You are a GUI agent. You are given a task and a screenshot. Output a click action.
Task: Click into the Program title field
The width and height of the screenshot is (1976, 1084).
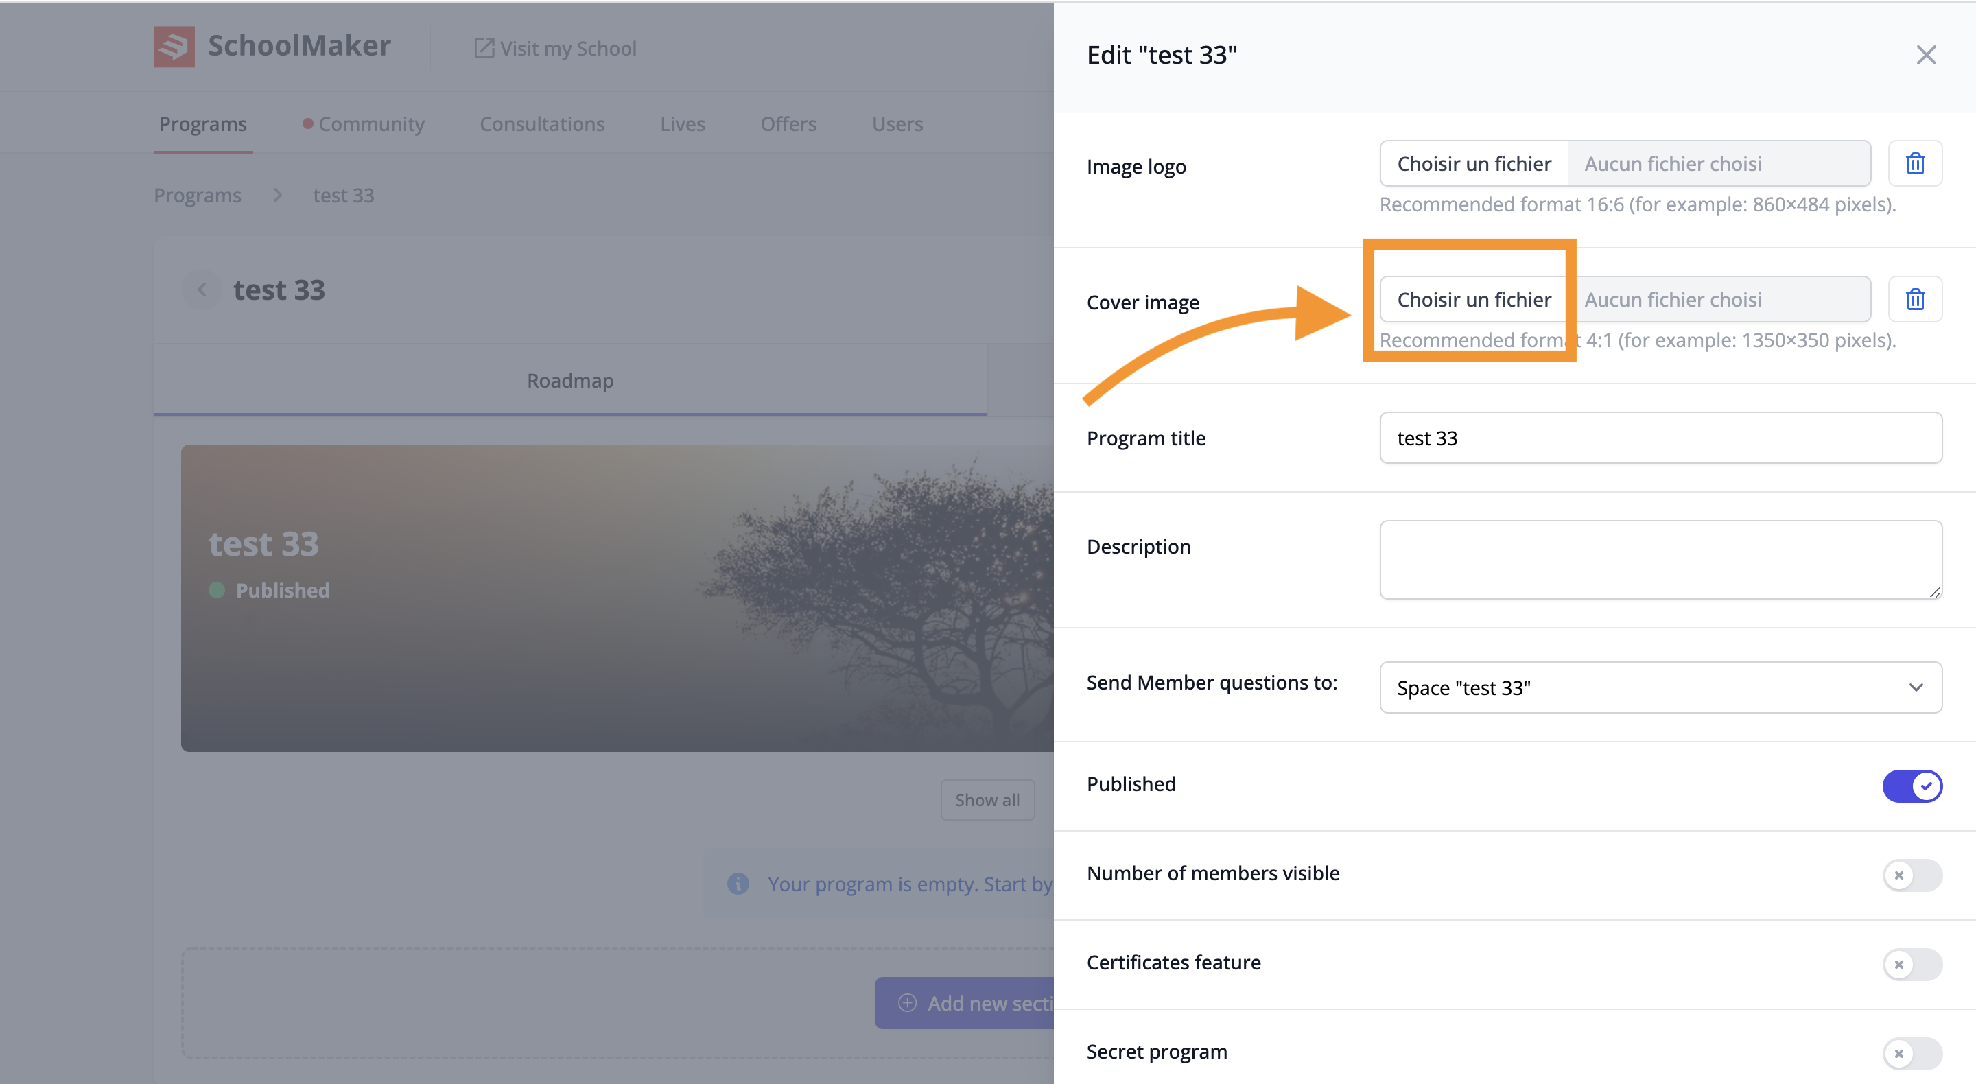click(1660, 438)
